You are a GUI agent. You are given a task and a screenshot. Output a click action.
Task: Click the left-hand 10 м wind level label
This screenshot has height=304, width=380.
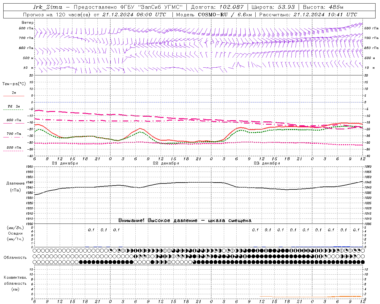(x=28, y=68)
